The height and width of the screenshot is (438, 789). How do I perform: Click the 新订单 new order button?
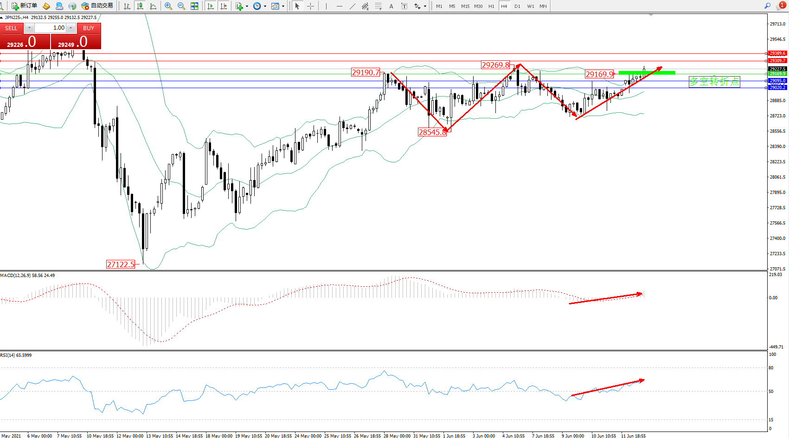point(25,6)
